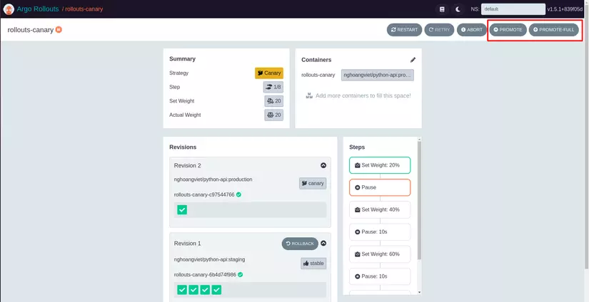Viewport: 589px width, 302px height.
Task: Select the orange Pause step
Action: point(380,187)
